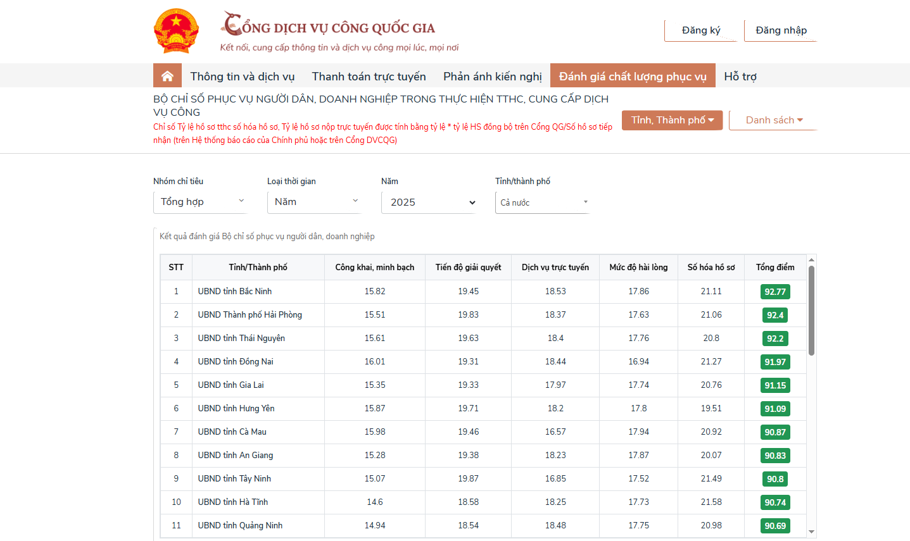Click the home icon in navigation bar
Viewport: 910px width, 541px height.
(x=167, y=76)
